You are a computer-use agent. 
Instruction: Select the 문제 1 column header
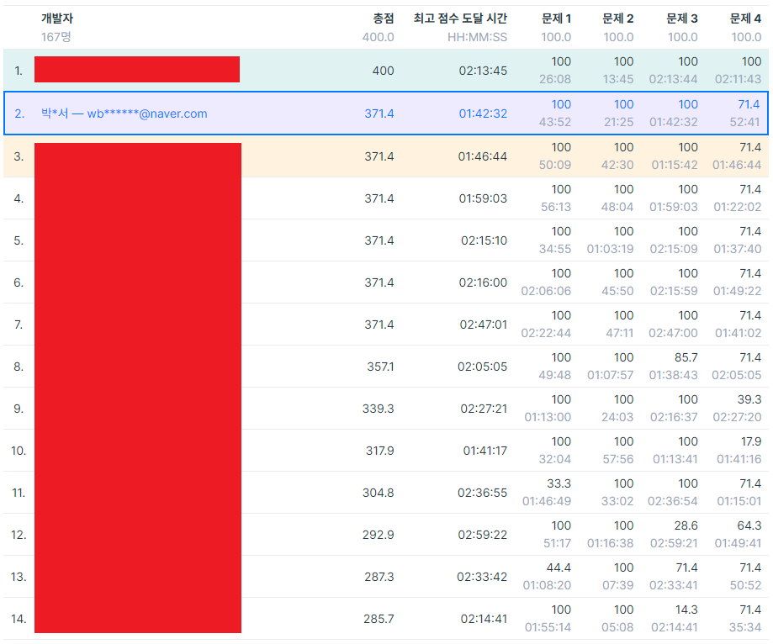[556, 18]
